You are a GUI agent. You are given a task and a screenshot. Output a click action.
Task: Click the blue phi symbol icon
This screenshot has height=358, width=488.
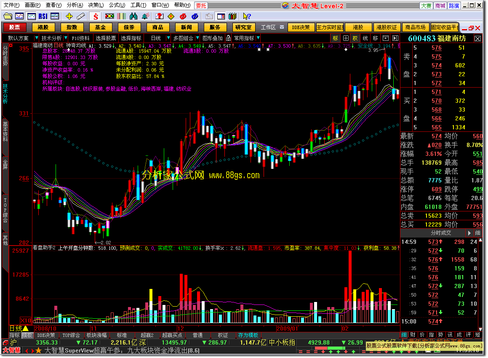tap(195, 16)
